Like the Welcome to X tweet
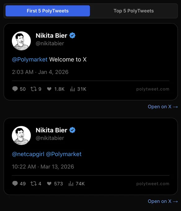 point(49,89)
